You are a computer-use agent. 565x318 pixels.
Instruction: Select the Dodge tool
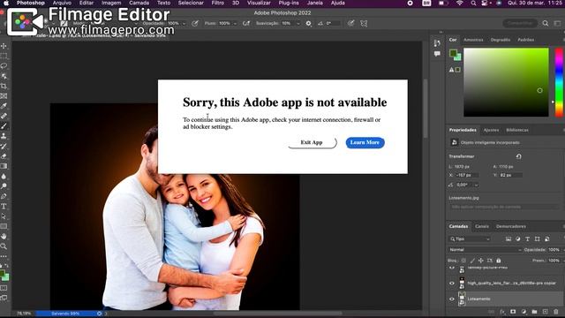coord(4,186)
